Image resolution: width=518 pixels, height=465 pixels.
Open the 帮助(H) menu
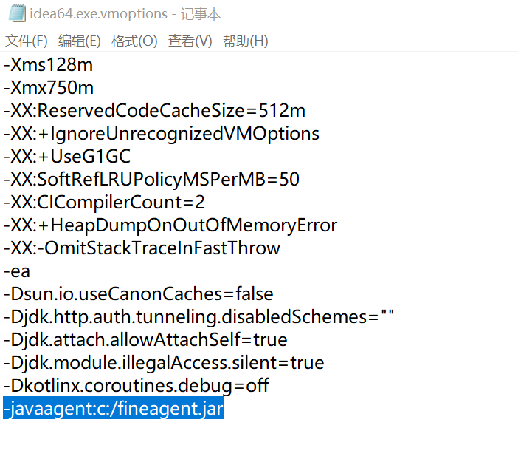pyautogui.click(x=245, y=41)
